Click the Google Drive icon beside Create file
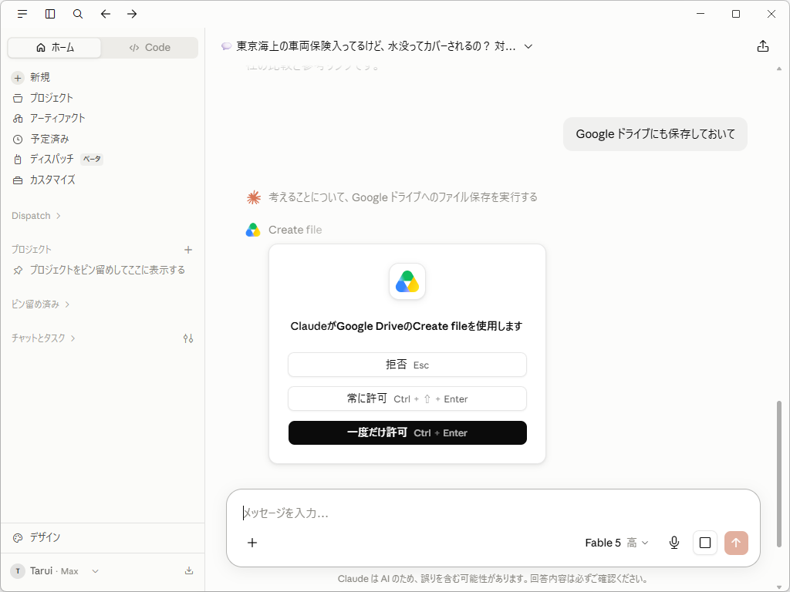 (253, 230)
